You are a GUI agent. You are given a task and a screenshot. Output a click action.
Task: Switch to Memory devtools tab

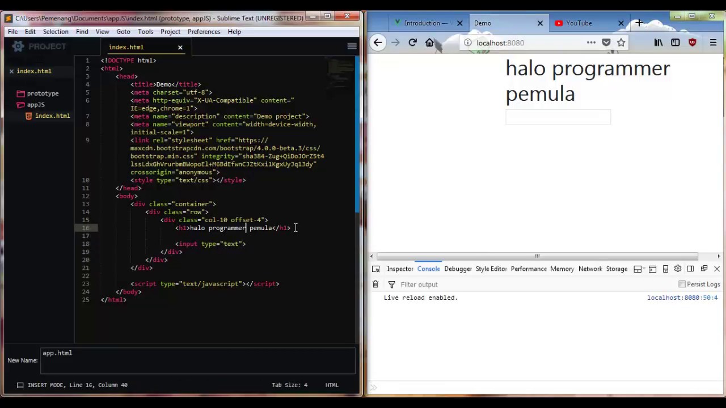pyautogui.click(x=562, y=269)
